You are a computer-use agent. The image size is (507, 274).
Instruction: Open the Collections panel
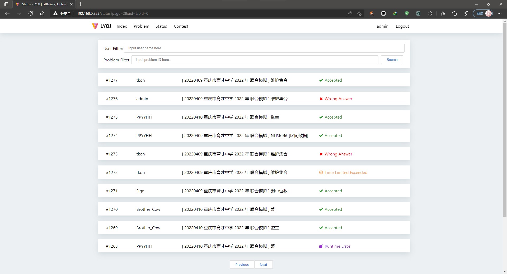pos(454,13)
